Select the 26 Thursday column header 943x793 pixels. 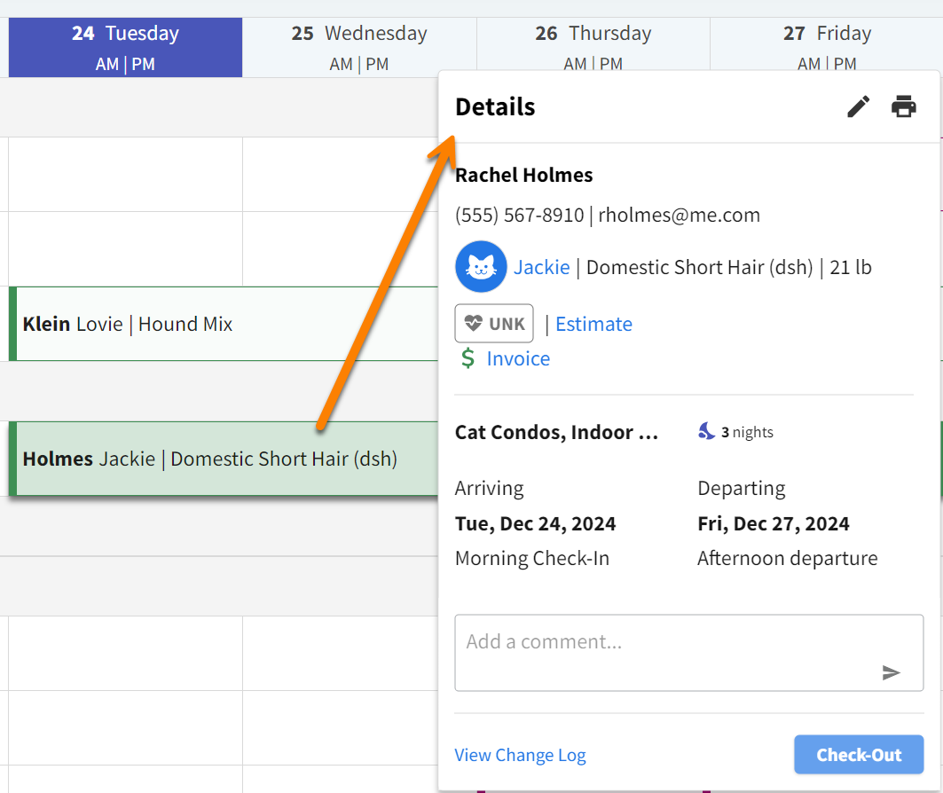593,34
